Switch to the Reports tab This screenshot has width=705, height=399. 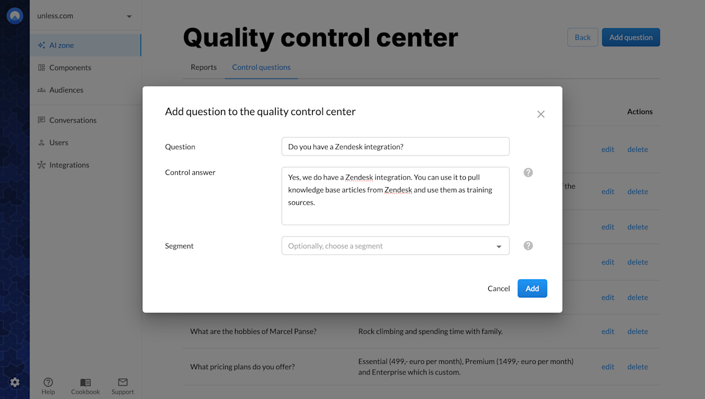coord(203,67)
